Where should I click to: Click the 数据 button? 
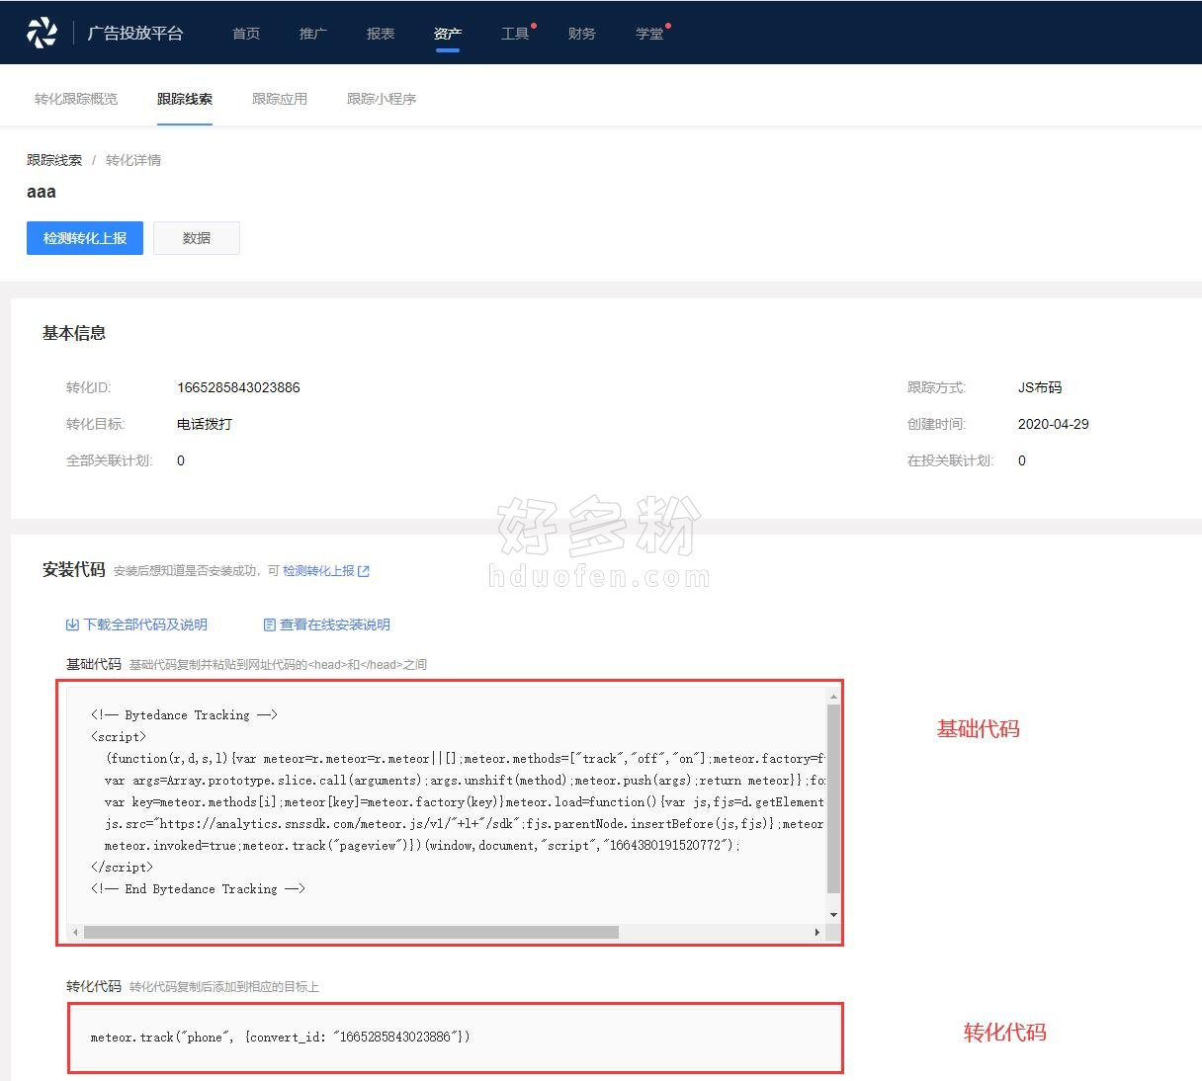[x=197, y=238]
